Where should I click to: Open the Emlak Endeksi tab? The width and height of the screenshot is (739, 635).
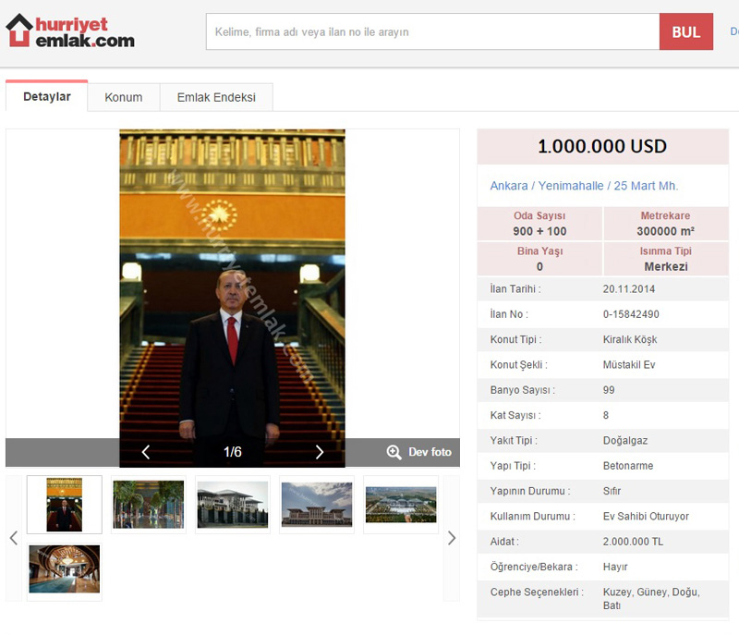[x=216, y=97]
